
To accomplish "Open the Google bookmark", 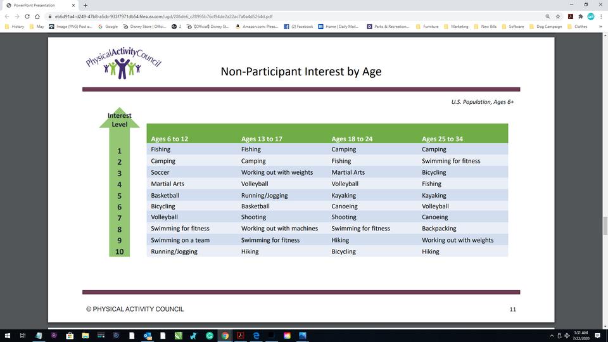I will coord(108,27).
